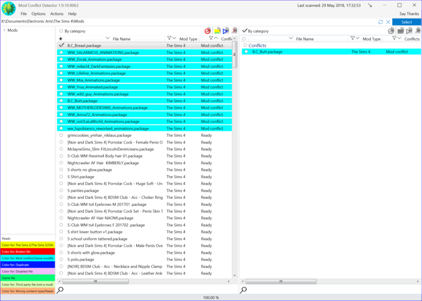422x301 pixels.
Task: Click the green Game file color legend
Action: point(28,278)
